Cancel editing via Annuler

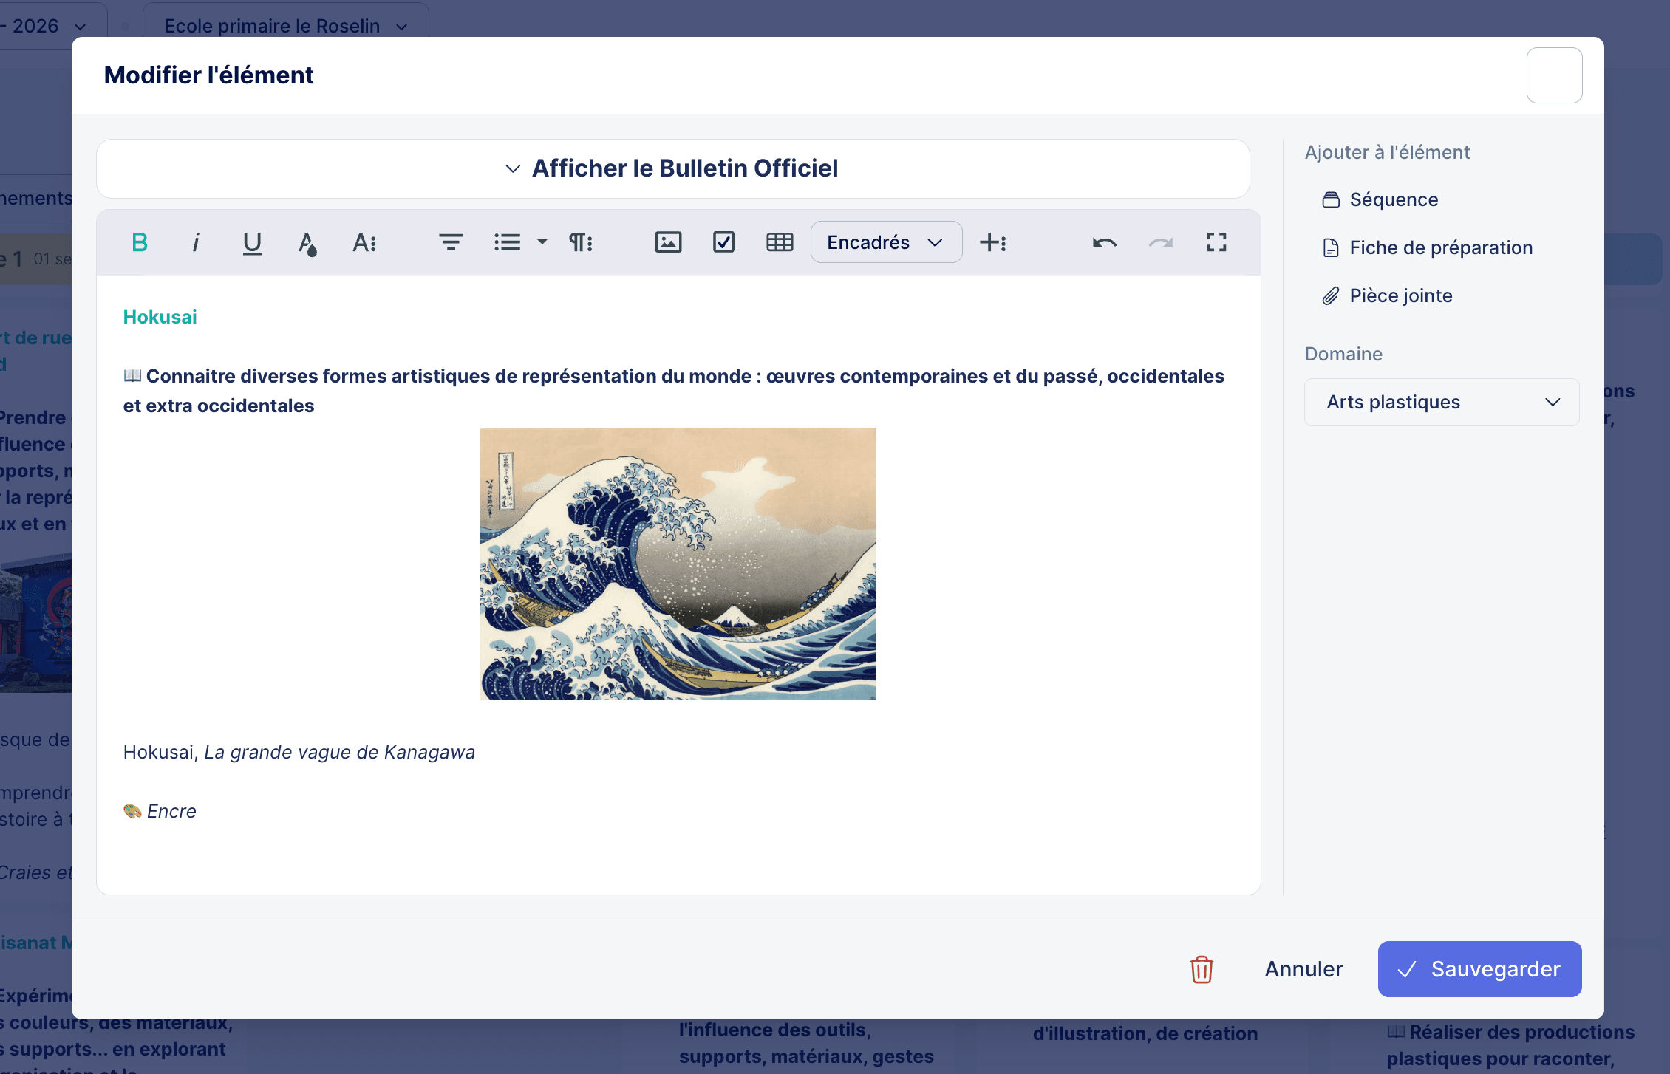pyautogui.click(x=1303, y=969)
